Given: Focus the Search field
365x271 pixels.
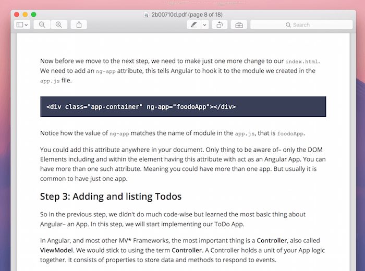Looking at the screenshot, I should tap(301, 24).
